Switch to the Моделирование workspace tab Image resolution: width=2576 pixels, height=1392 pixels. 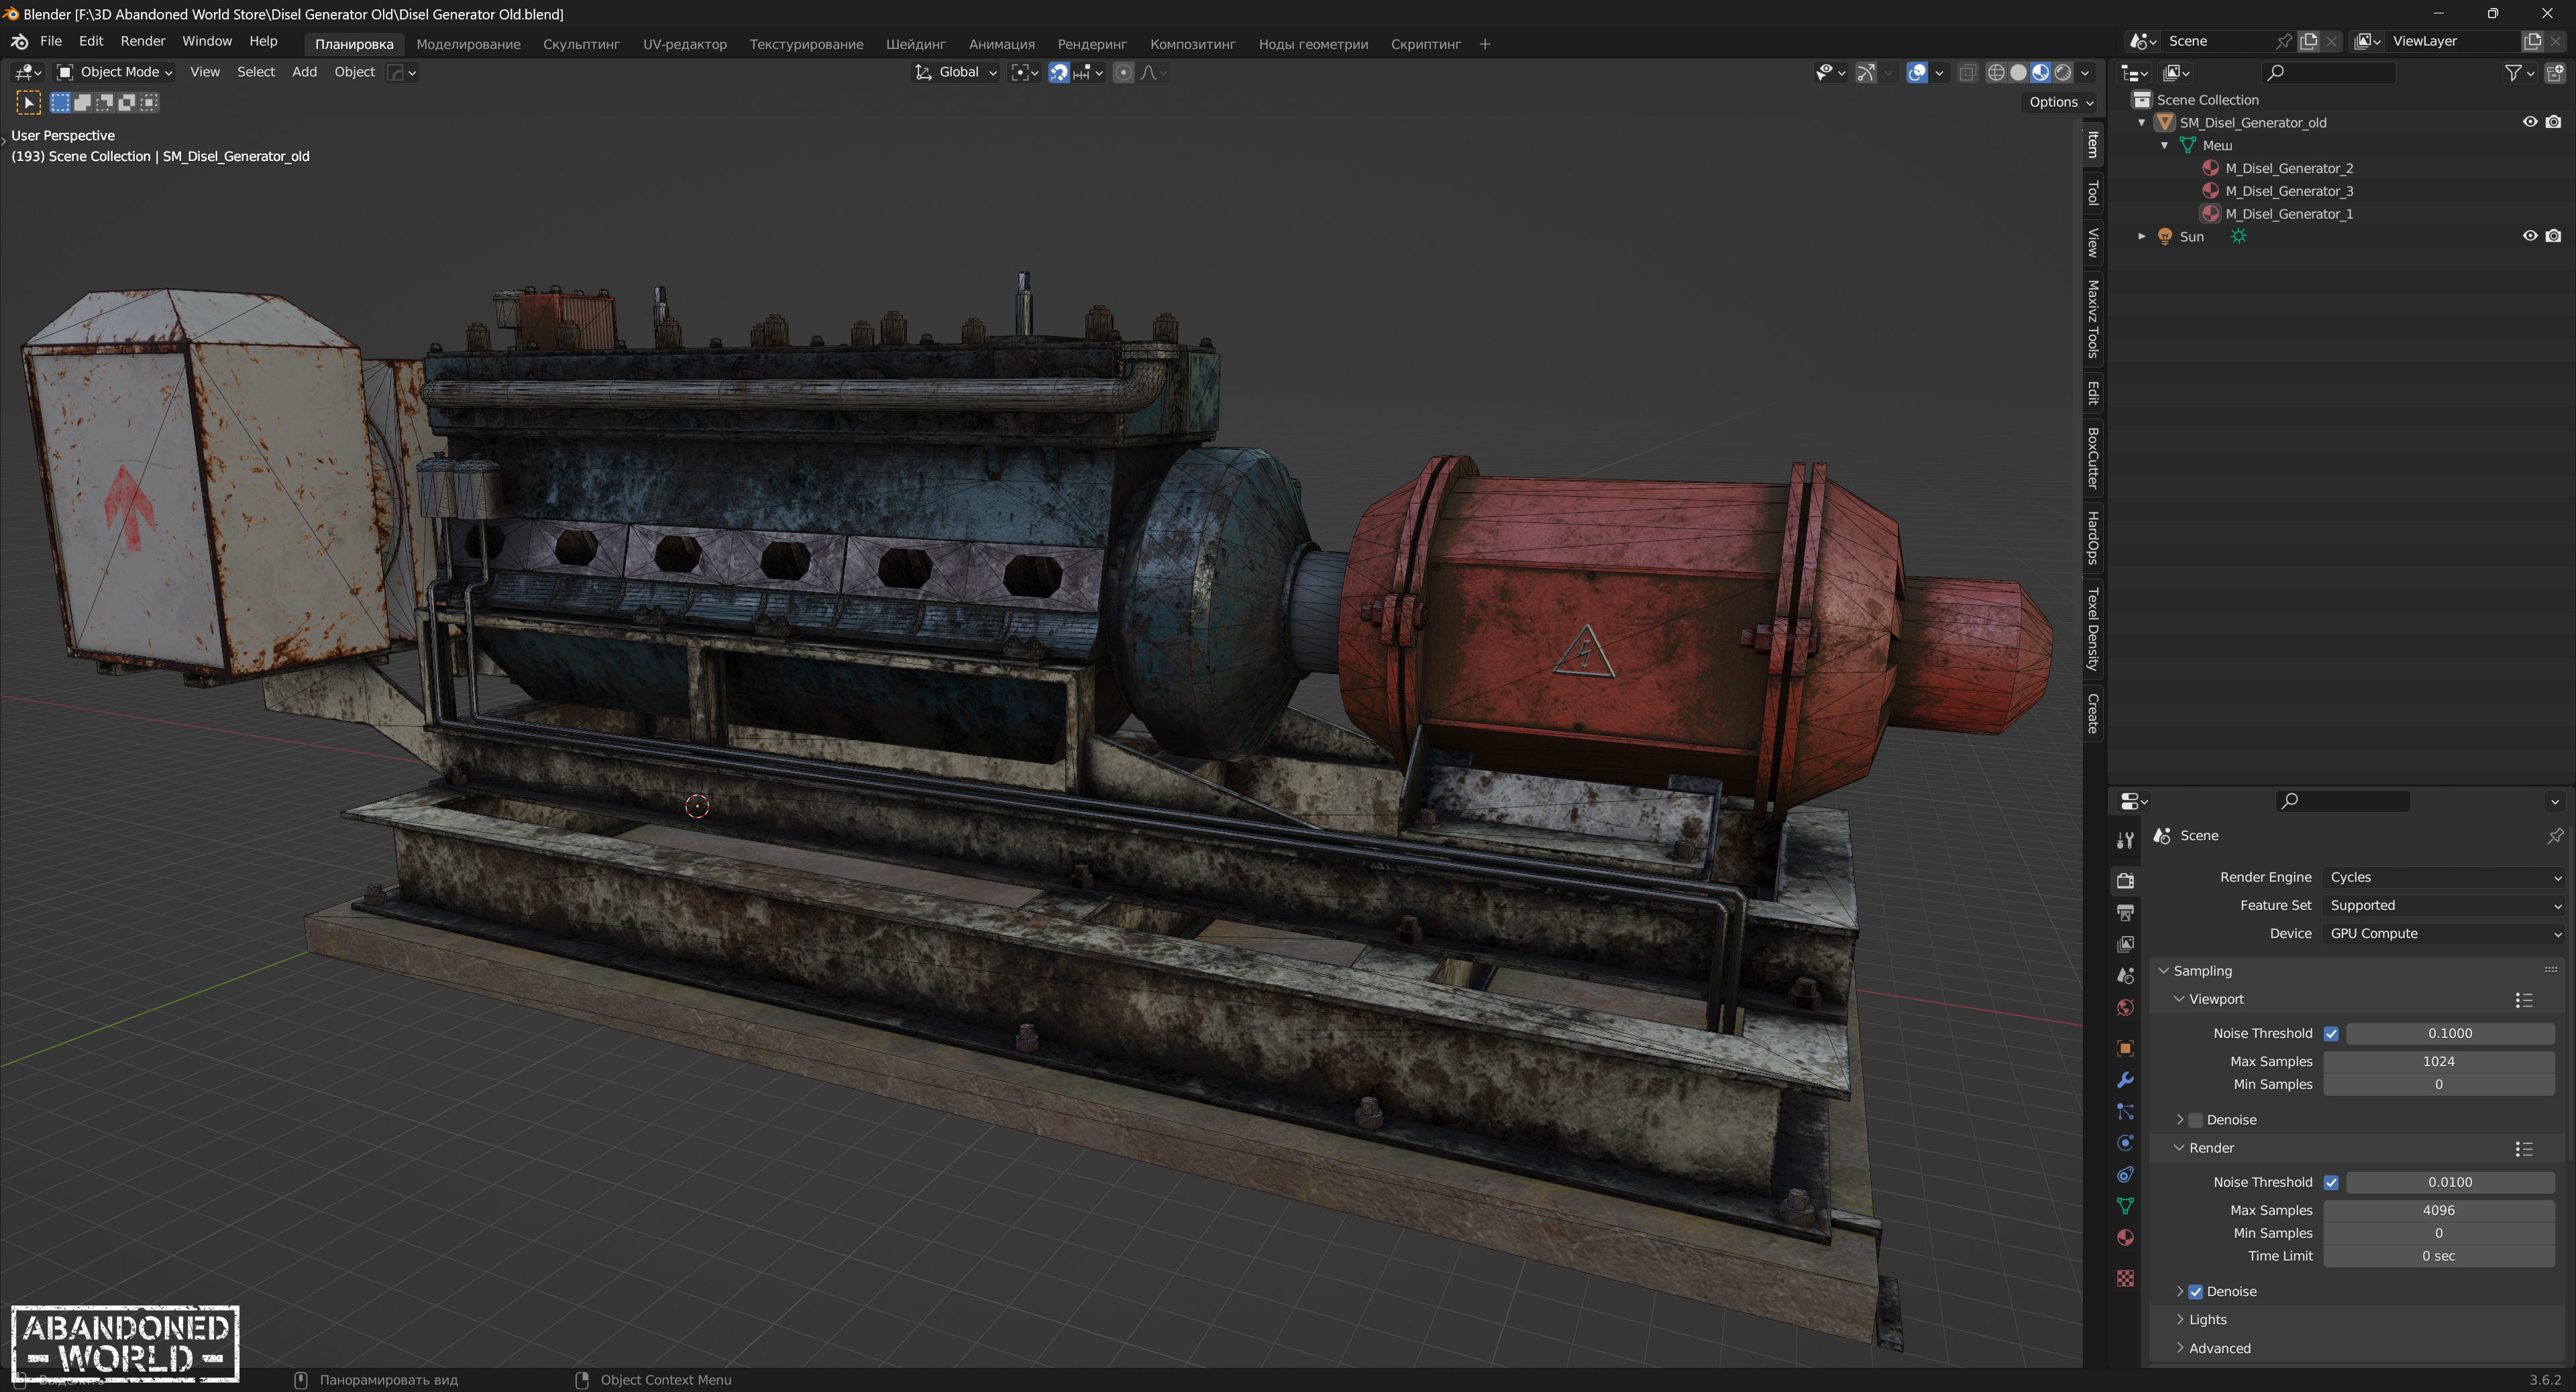[468, 44]
